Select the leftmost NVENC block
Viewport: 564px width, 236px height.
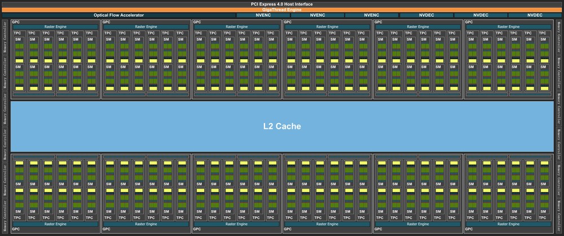(x=263, y=15)
